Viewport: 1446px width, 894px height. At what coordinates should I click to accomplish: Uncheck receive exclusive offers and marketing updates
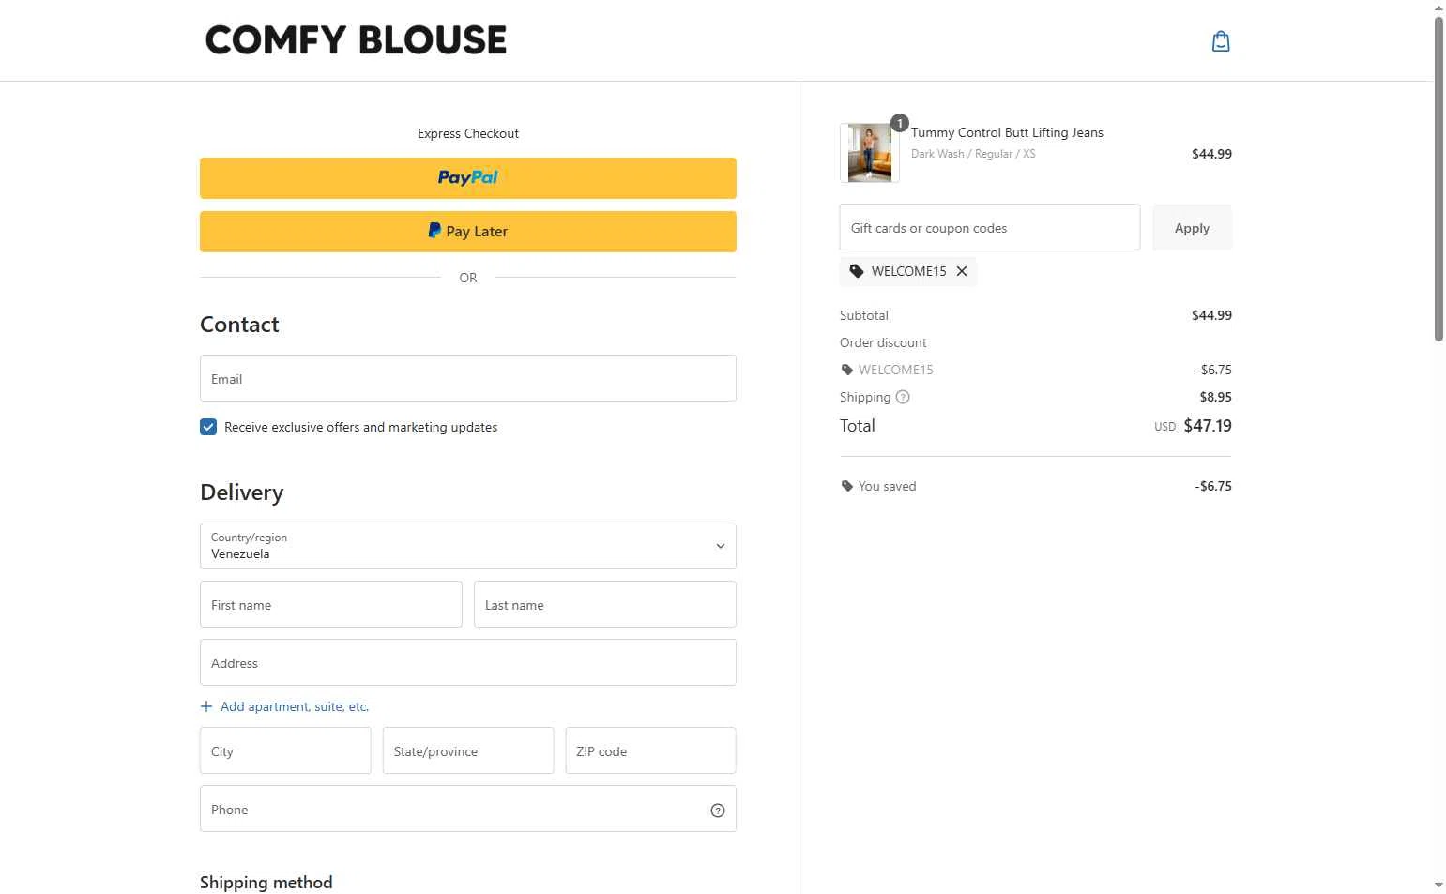pyautogui.click(x=208, y=427)
